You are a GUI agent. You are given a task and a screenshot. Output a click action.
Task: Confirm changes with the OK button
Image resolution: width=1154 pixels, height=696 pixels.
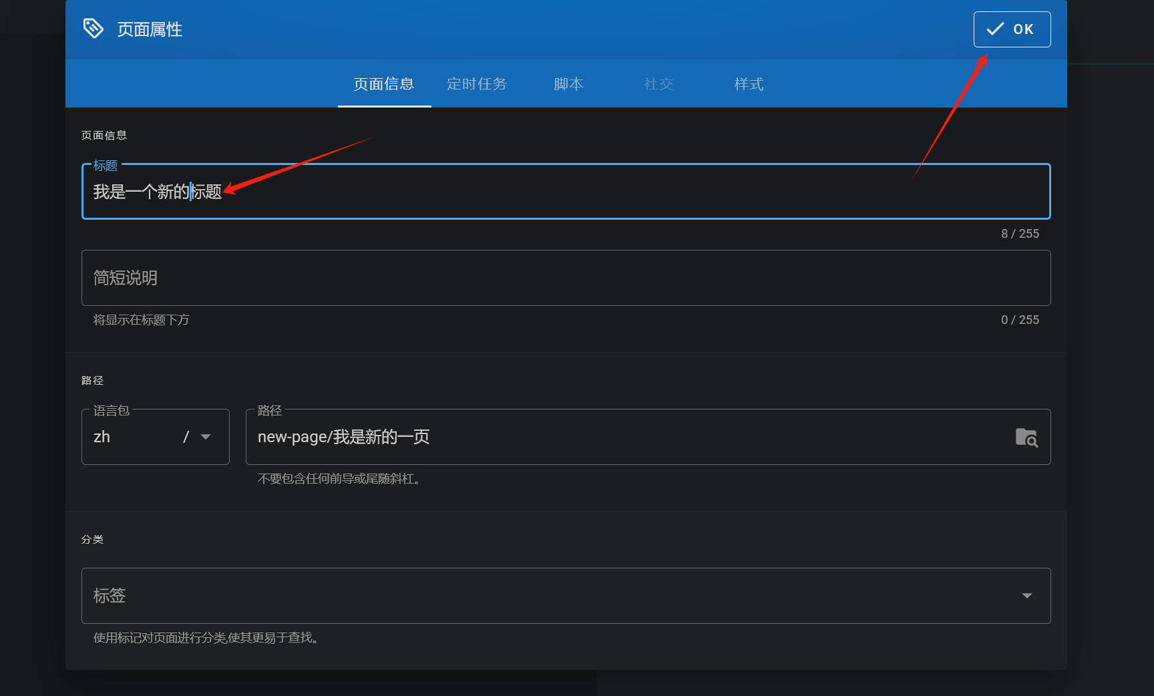tap(1011, 29)
